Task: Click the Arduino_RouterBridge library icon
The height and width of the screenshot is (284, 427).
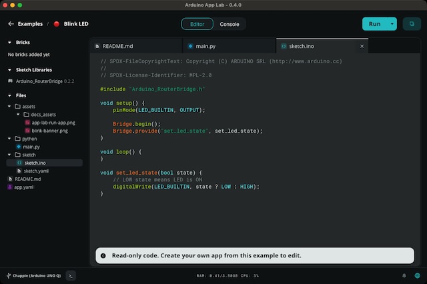Action: 11,81
